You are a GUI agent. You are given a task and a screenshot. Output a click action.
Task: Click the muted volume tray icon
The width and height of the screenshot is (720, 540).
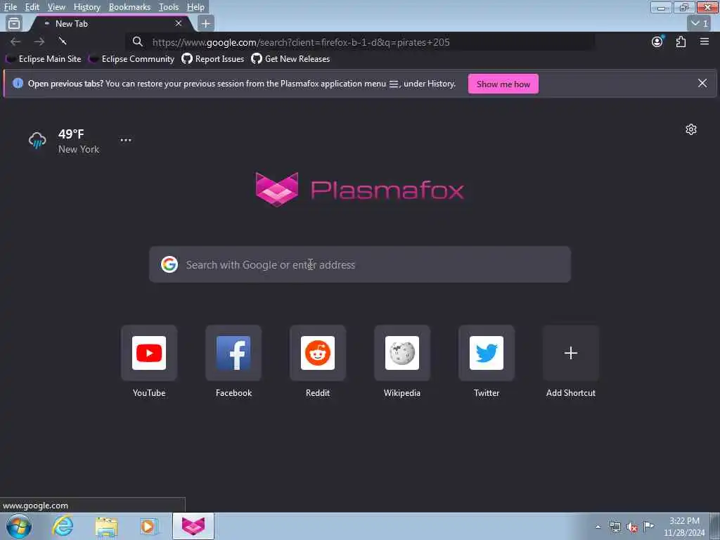point(632,527)
